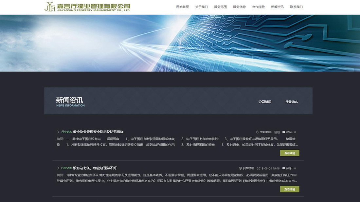Click the comment bubble icon on the second news item

click(x=283, y=168)
